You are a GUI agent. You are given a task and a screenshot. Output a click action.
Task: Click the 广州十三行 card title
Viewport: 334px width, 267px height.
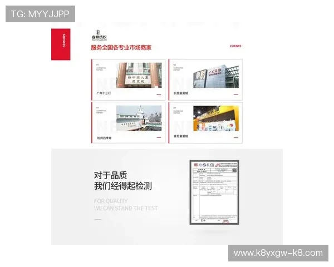pyautogui.click(x=104, y=93)
